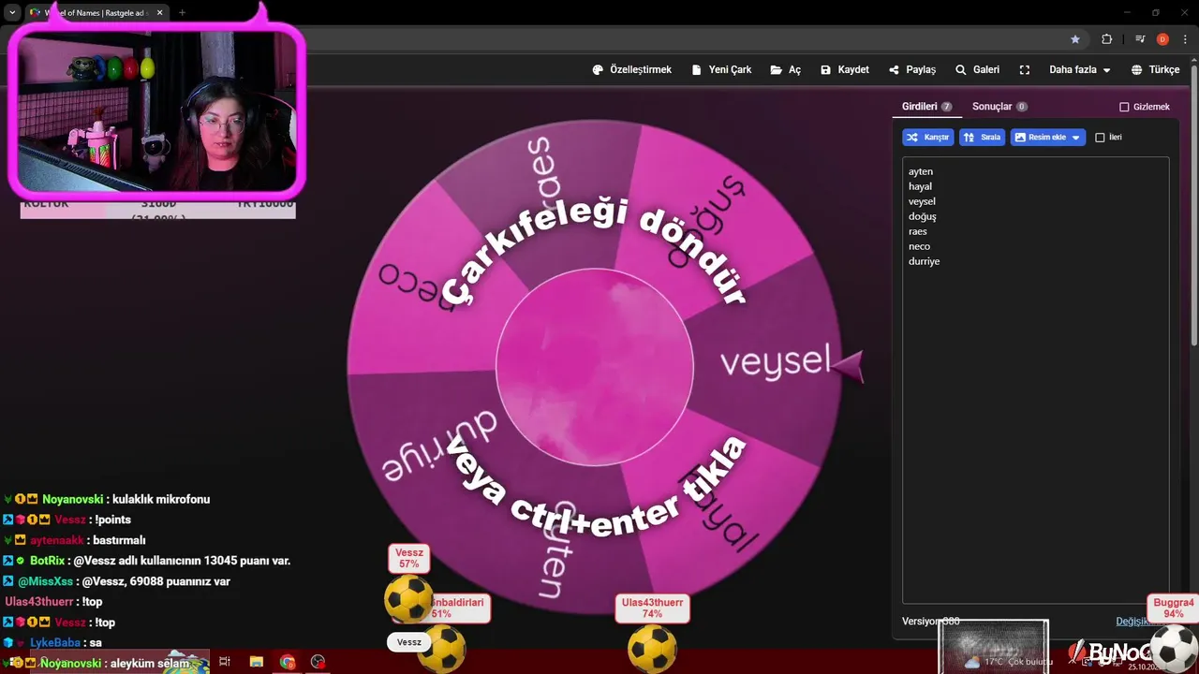The height and width of the screenshot is (674, 1199).
Task: Switch to the Sonuçlar tab
Action: pyautogui.click(x=999, y=107)
